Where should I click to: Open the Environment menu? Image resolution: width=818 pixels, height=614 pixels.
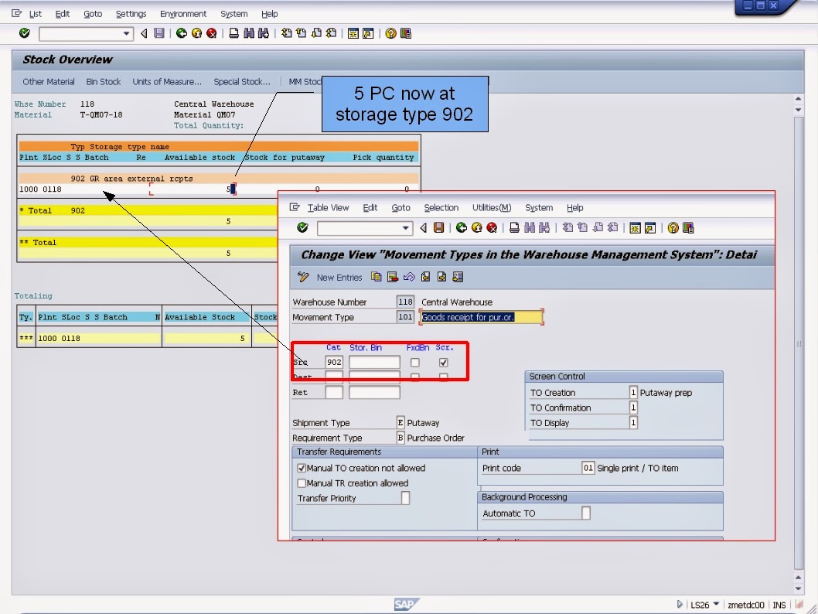pos(183,14)
